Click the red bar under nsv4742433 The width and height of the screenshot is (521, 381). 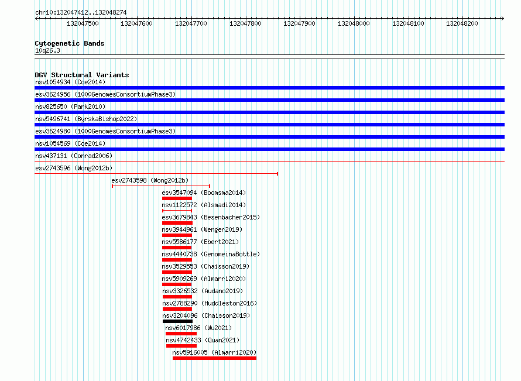(181, 346)
